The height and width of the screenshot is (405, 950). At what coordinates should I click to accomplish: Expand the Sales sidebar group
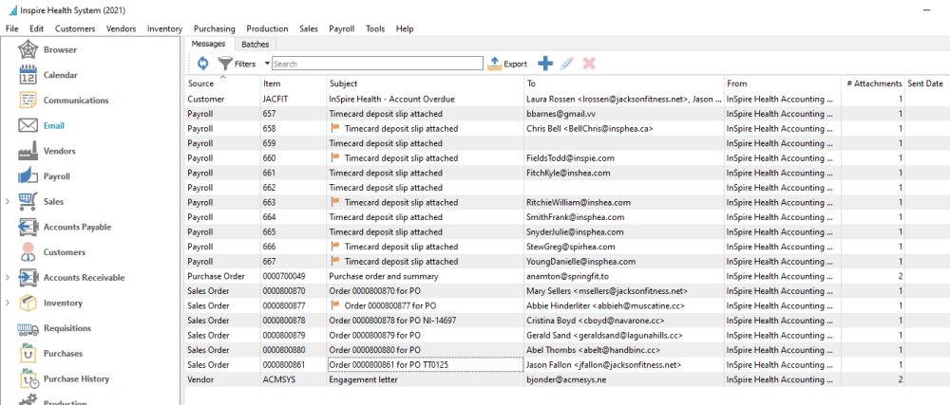click(x=8, y=202)
